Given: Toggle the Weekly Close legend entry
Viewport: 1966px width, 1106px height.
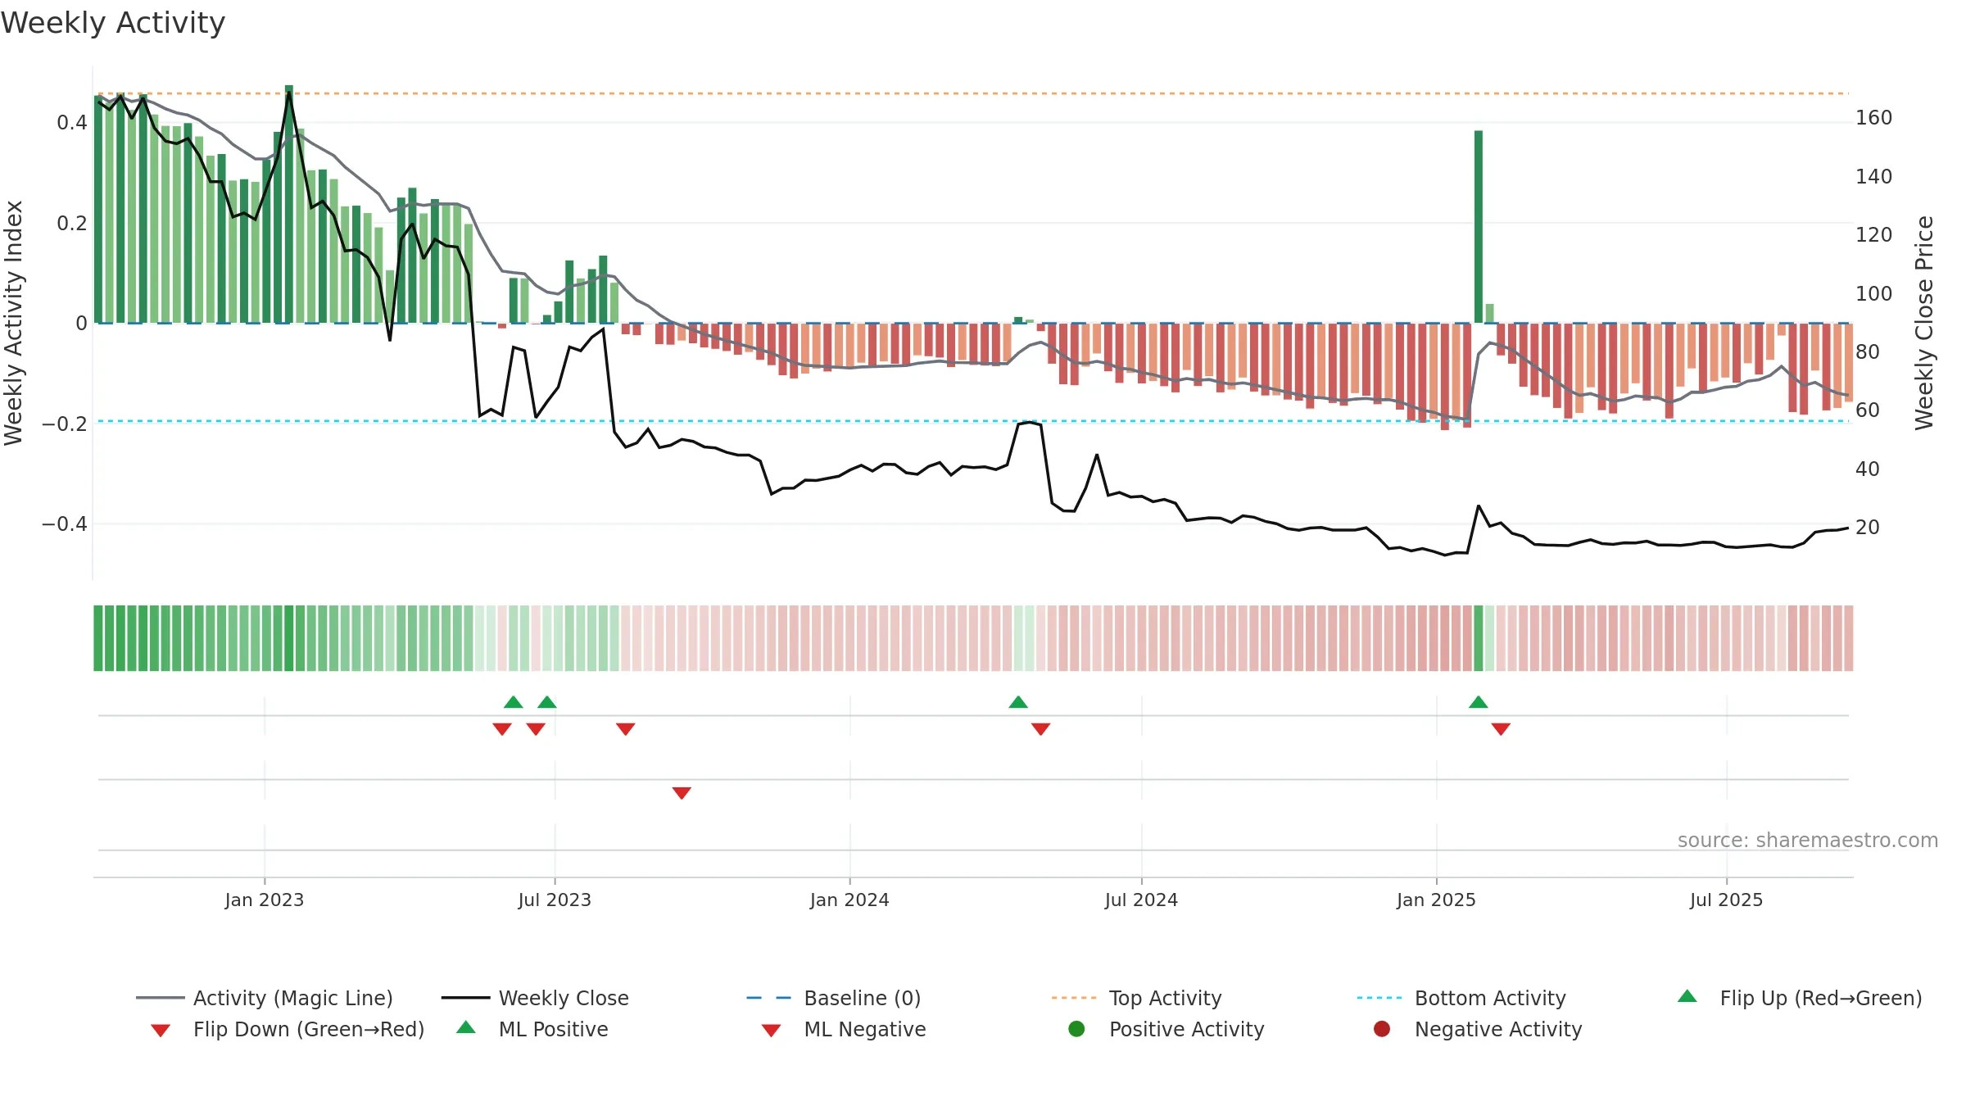Looking at the screenshot, I should 535,998.
